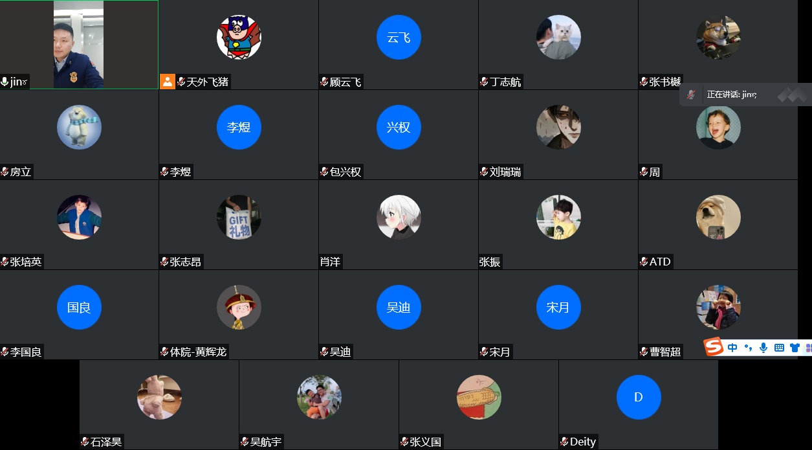
Task: Open Sogou voice input microphone
Action: [763, 348]
